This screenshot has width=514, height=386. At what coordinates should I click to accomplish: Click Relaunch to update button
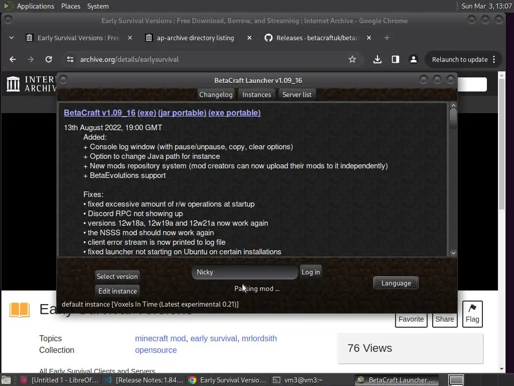click(x=460, y=59)
